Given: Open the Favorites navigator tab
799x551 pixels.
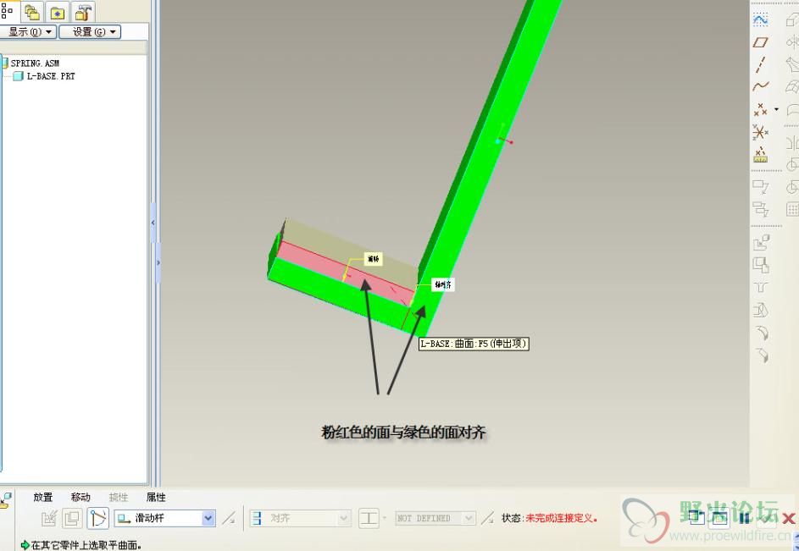Looking at the screenshot, I should [57, 12].
